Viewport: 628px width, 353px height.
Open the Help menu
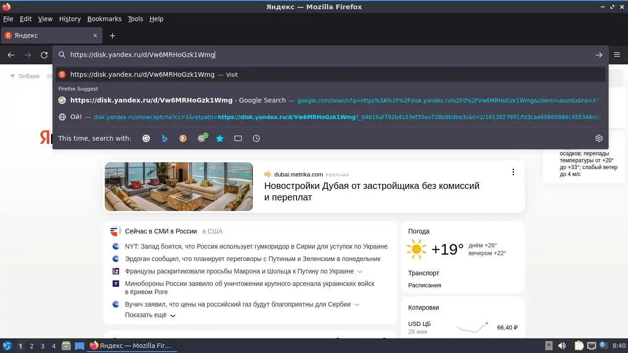pyautogui.click(x=156, y=19)
